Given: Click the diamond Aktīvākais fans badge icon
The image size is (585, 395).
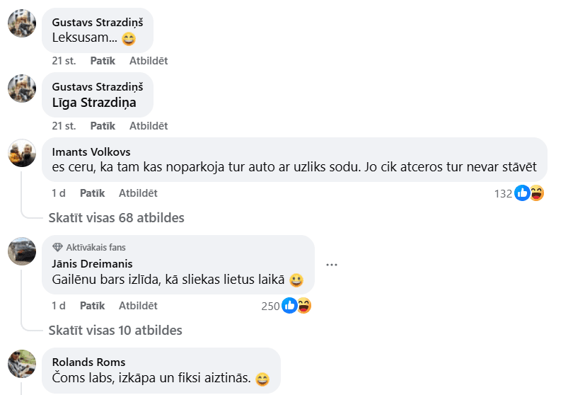Looking at the screenshot, I should point(57,248).
